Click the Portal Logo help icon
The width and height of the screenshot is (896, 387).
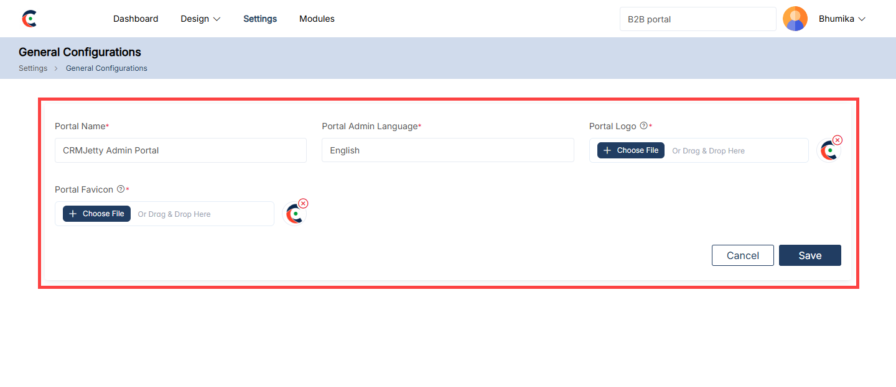pyautogui.click(x=643, y=126)
